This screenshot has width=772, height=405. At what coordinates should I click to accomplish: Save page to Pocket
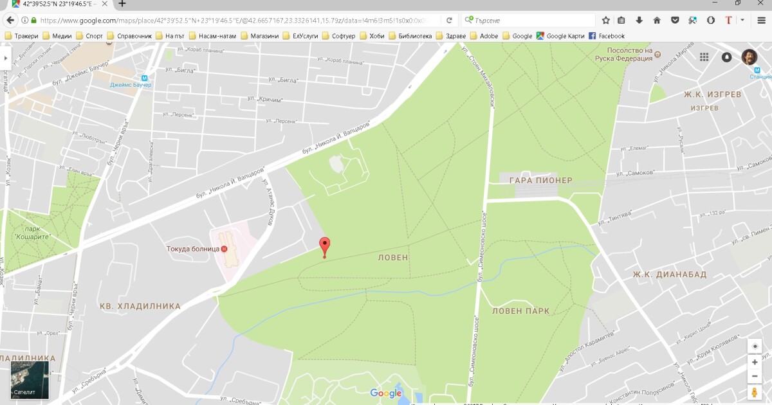[675, 20]
